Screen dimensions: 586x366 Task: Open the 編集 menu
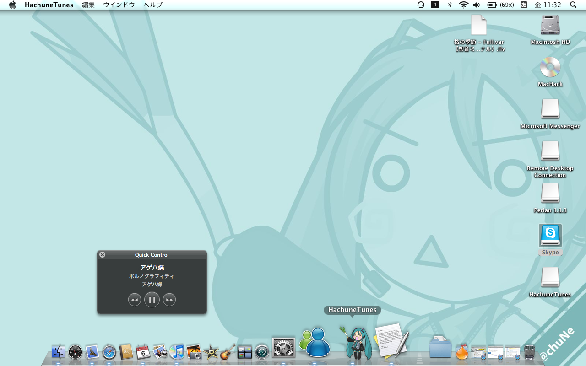point(88,5)
